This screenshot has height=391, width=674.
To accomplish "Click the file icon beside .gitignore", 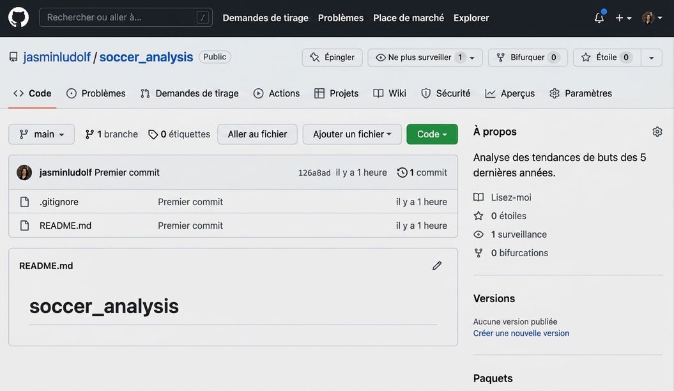I will pos(24,202).
